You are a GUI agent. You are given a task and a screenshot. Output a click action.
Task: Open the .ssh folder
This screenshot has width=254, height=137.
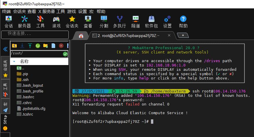(x=23, y=79)
